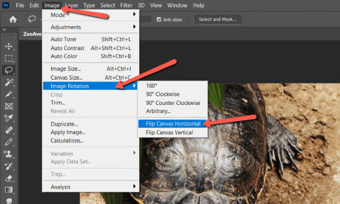Viewport: 340px width, 204px height.
Task: Select the Move tool
Action: point(9,47)
